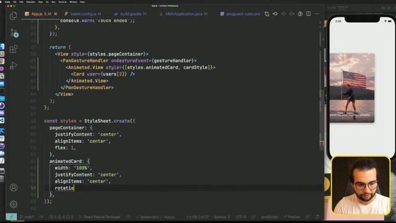Click React Native Packager in status bar

(x=100, y=217)
